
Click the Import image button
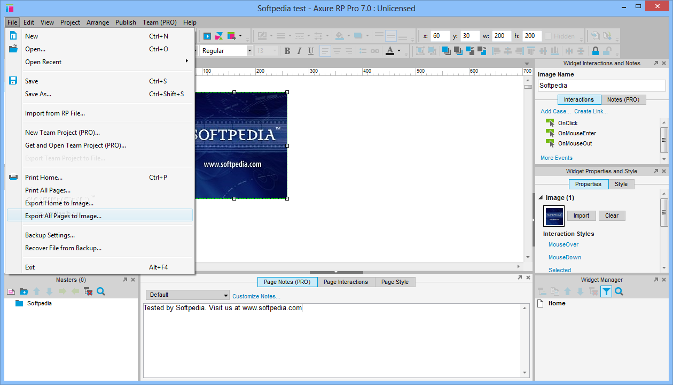coord(581,215)
